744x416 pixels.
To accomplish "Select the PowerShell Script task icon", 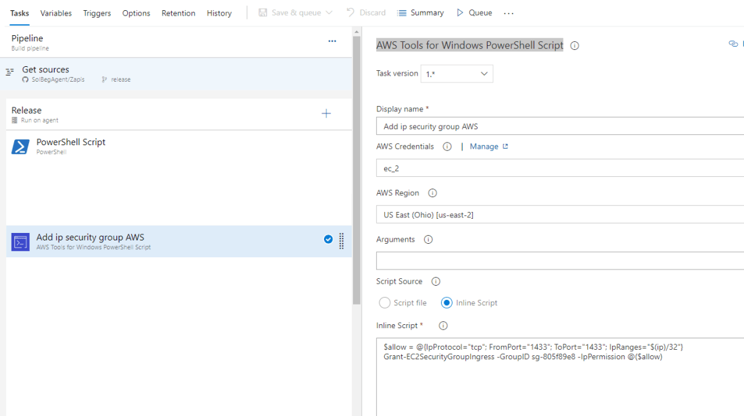I will click(x=19, y=147).
